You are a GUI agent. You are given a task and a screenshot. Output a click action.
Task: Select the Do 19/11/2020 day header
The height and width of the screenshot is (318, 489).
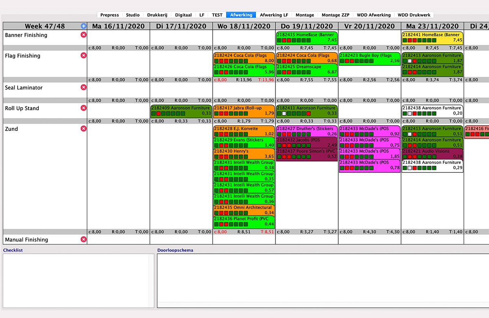[x=307, y=26]
